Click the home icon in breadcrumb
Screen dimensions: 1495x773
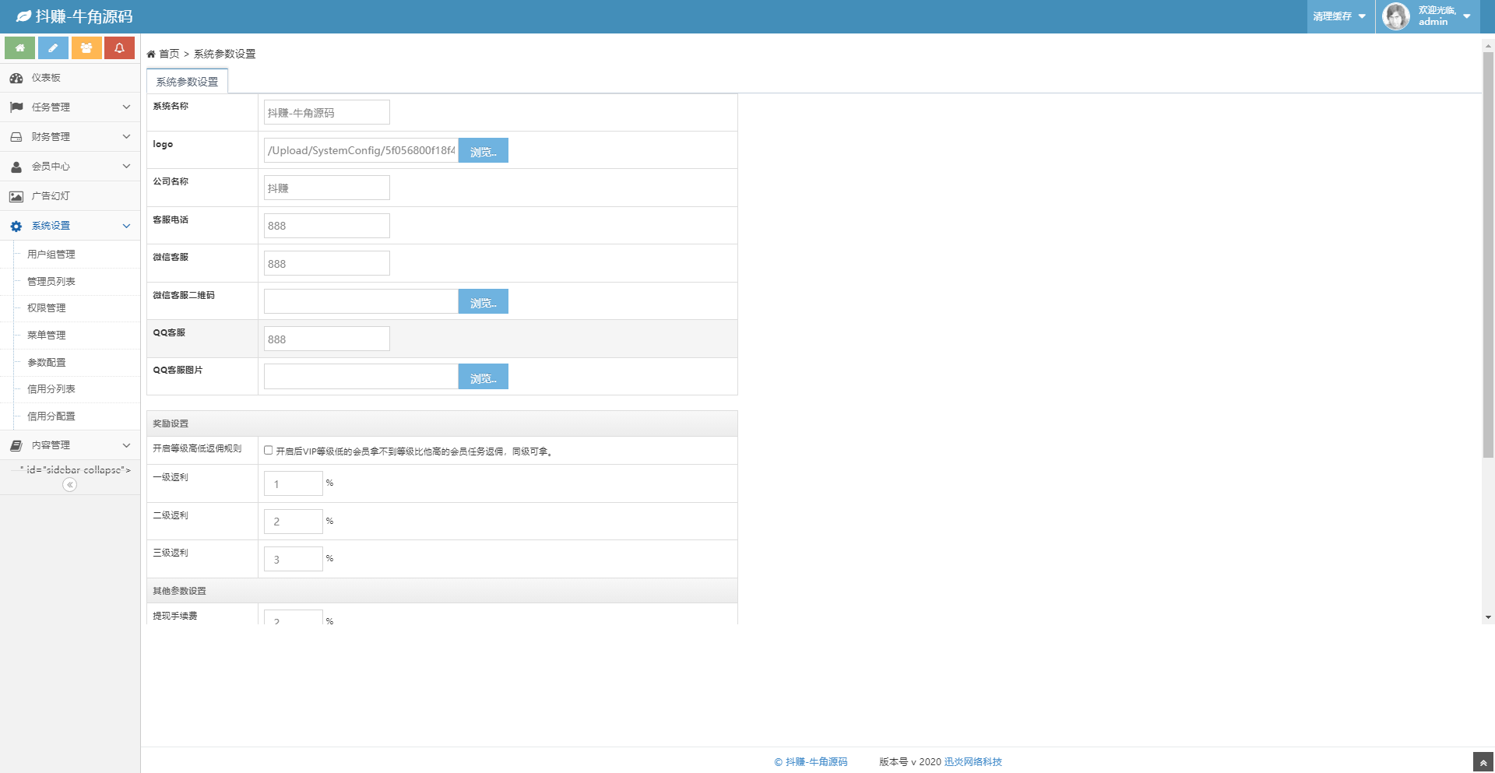[x=151, y=54]
